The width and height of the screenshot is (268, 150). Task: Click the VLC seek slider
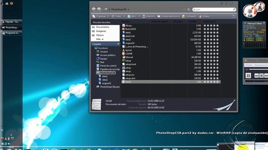pyautogui.click(x=258, y=70)
